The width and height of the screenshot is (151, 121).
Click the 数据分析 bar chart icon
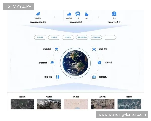94,77
